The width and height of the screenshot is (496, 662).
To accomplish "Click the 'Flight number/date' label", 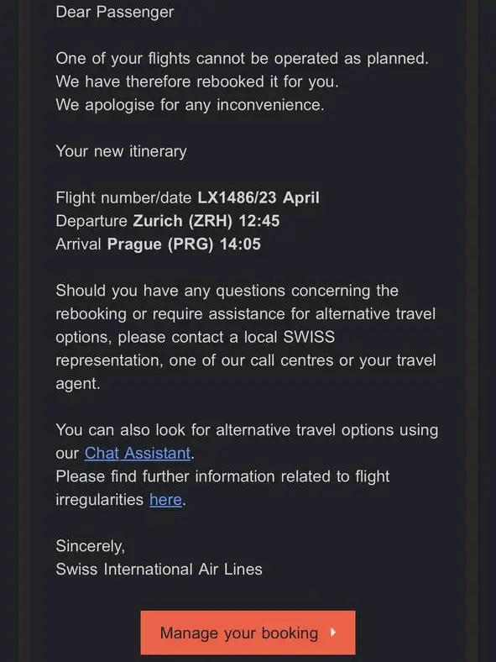I will pyautogui.click(x=123, y=197).
